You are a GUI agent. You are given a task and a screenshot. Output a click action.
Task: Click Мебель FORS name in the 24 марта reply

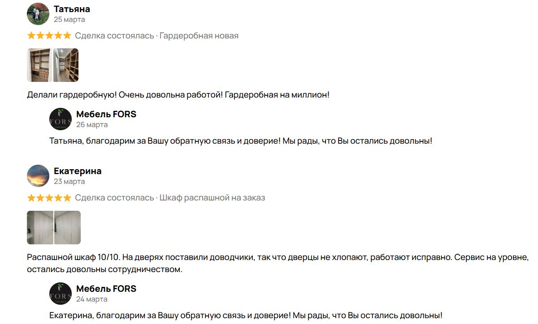pos(106,289)
